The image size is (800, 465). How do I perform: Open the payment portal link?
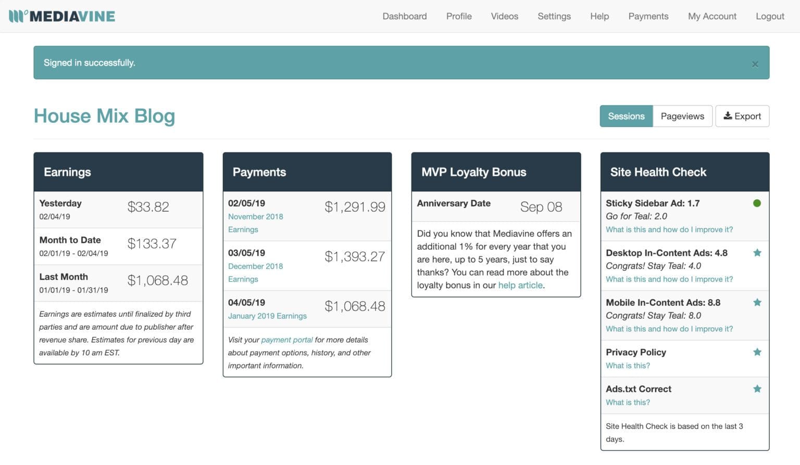click(286, 340)
